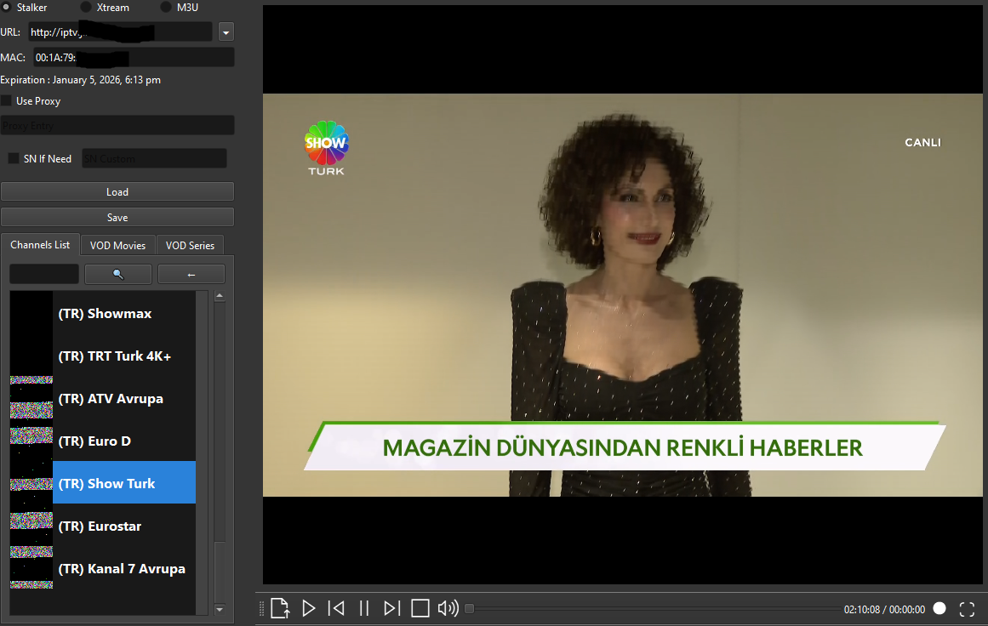Select the (TR) ATV Avrupa channel
The width and height of the screenshot is (988, 626).
click(x=124, y=399)
